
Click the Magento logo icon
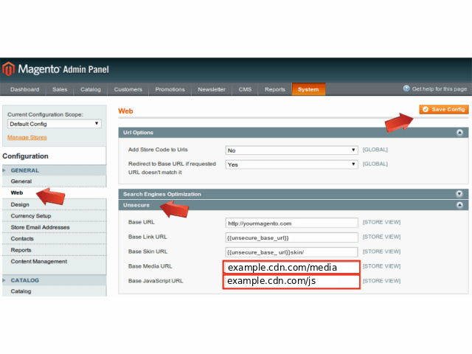click(8, 69)
